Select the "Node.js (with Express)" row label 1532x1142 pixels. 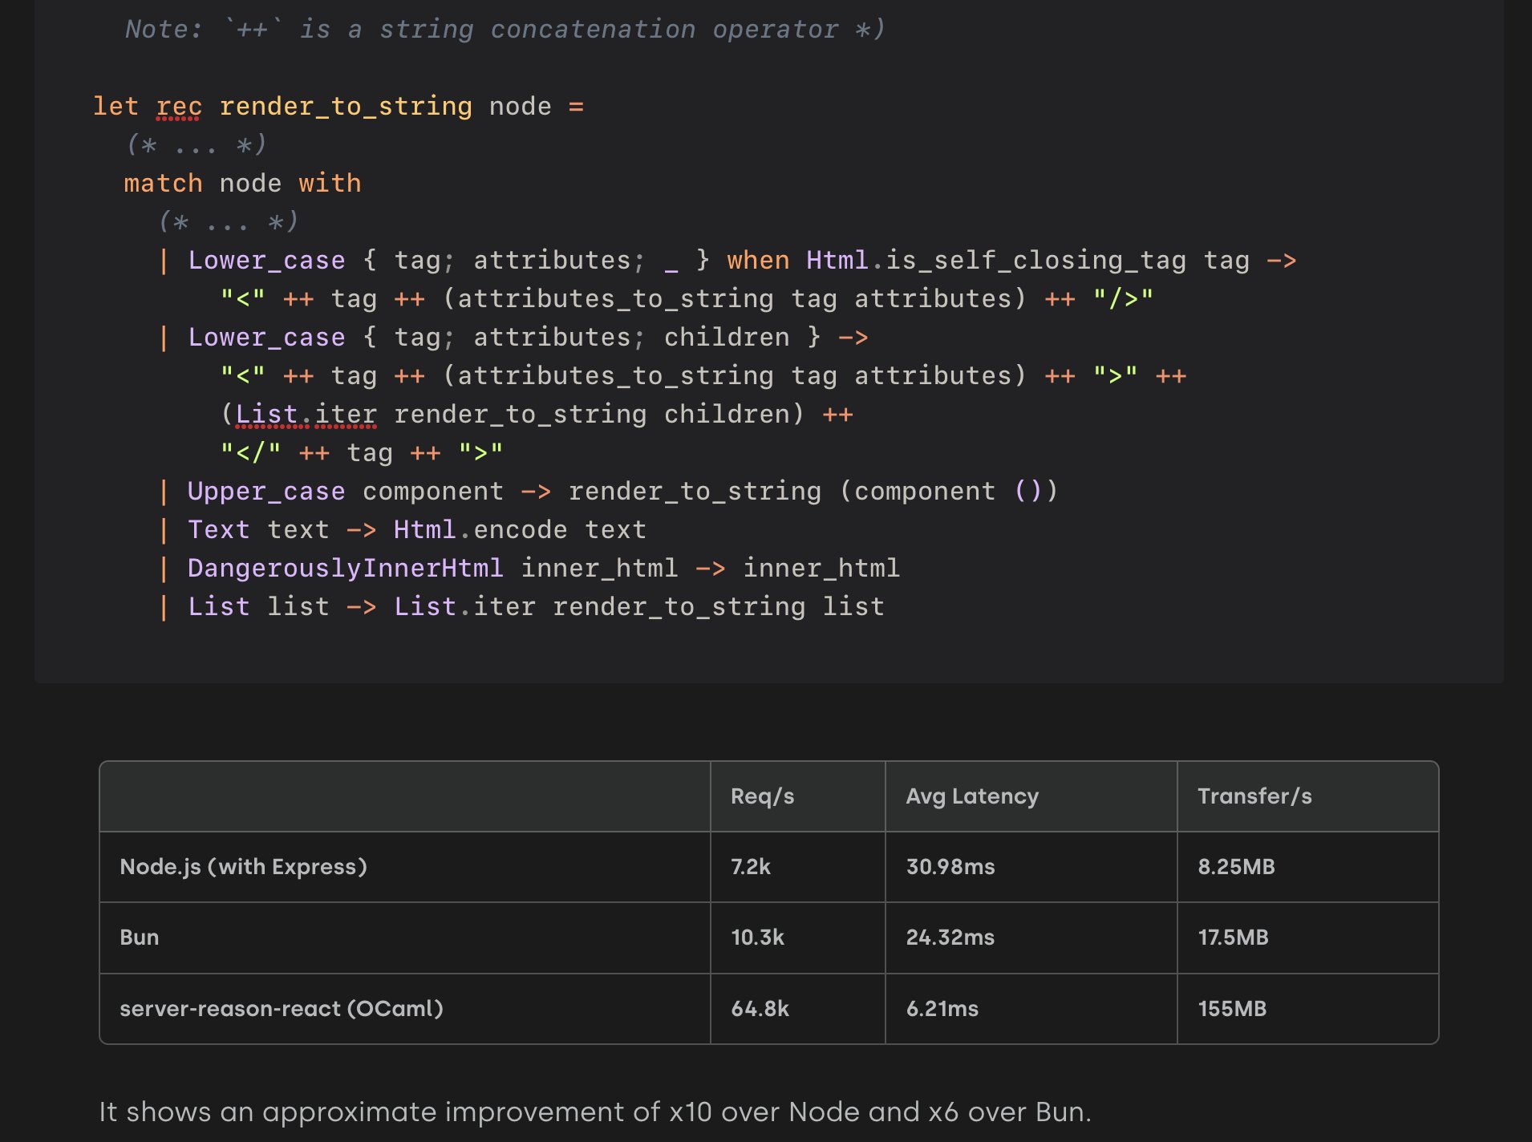(x=243, y=867)
